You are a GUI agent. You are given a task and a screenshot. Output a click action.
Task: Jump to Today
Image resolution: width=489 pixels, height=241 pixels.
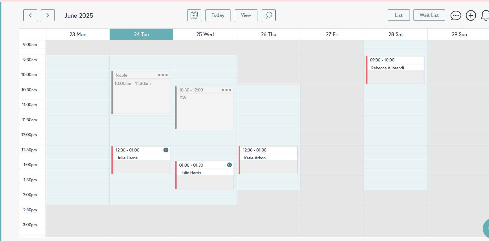[218, 15]
